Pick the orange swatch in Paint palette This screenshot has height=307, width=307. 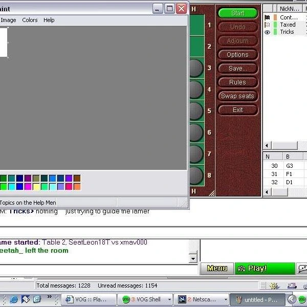[77, 187]
